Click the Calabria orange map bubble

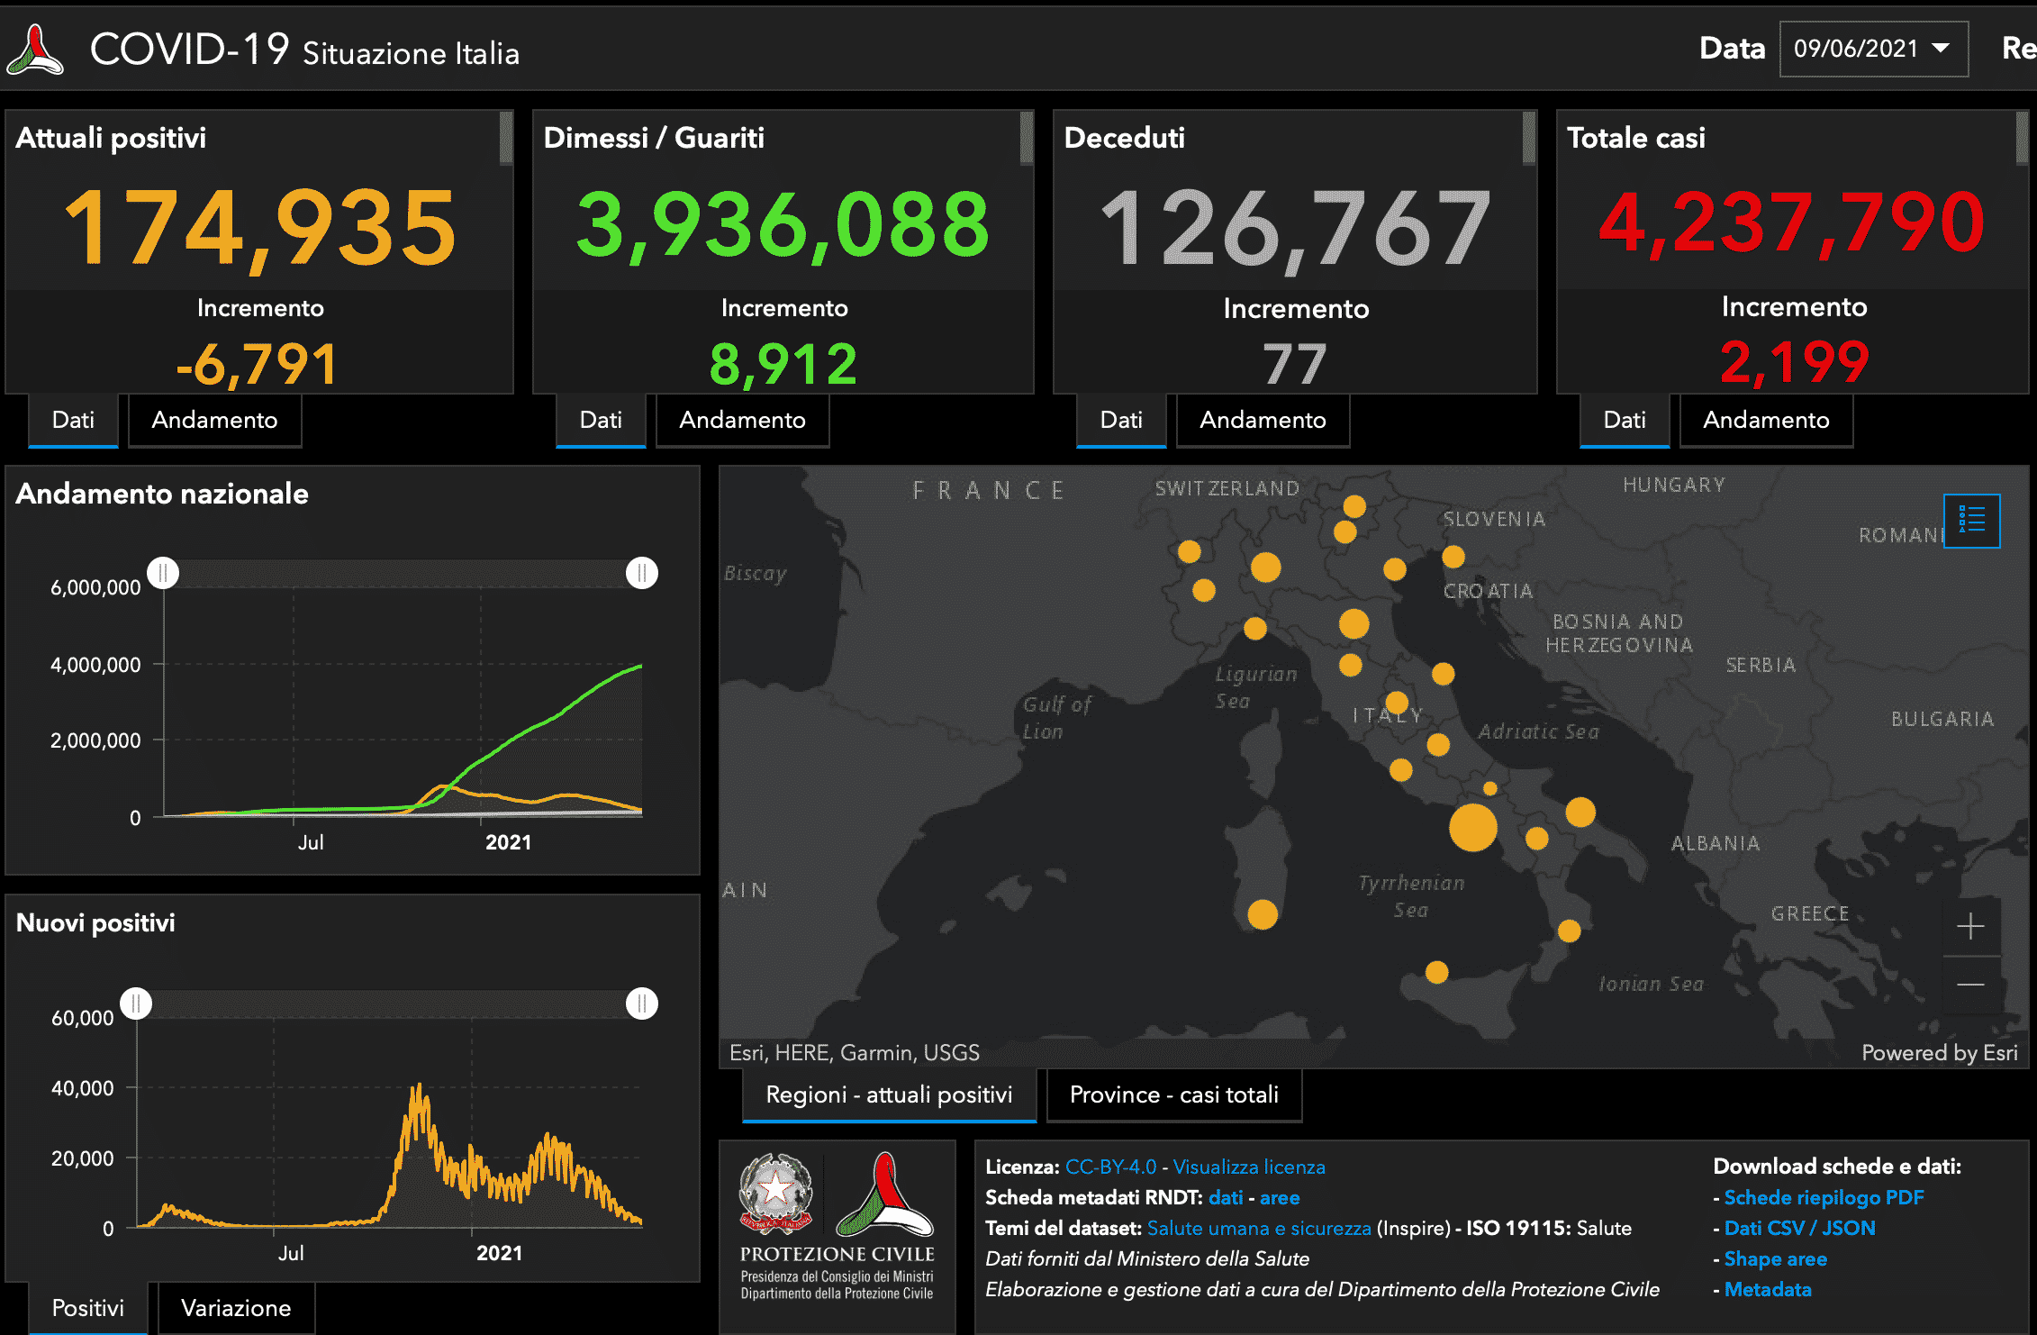1570,931
